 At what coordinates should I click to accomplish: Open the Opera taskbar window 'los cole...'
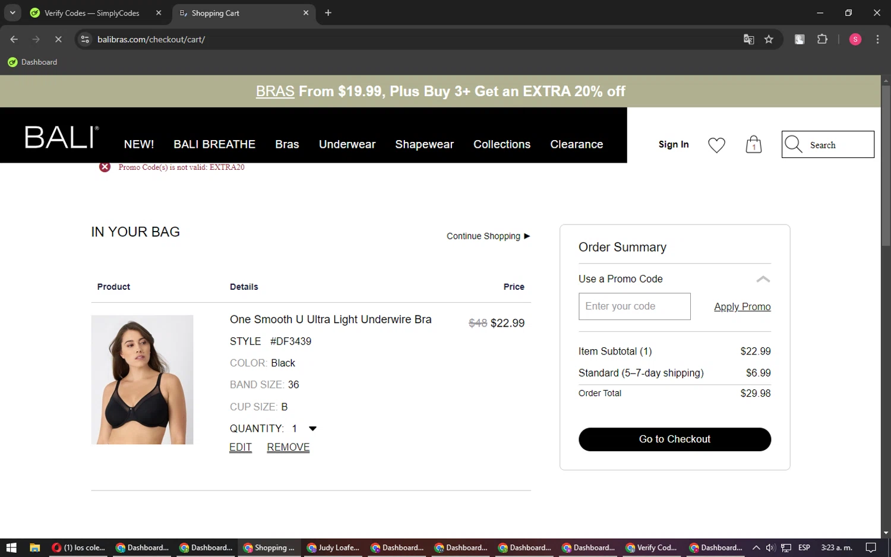tap(78, 547)
